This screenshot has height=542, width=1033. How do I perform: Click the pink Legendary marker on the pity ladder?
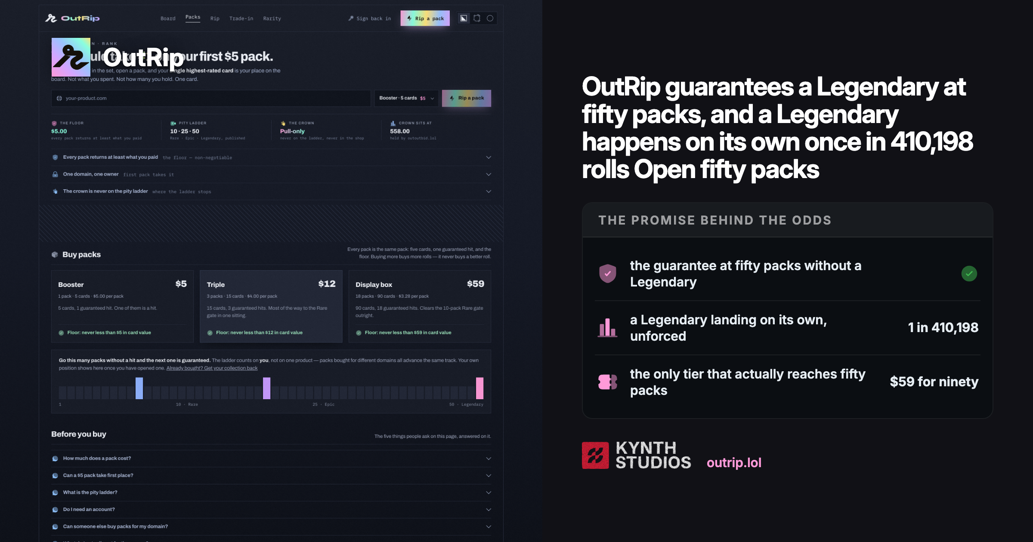tap(479, 388)
